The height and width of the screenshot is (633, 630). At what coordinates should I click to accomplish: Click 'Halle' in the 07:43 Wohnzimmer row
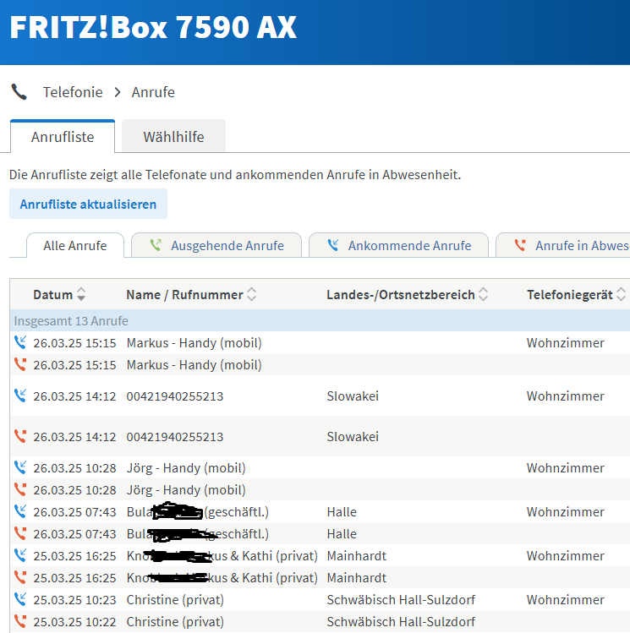[x=342, y=512]
